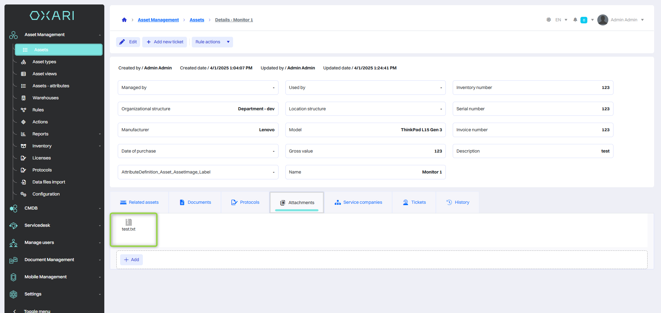661x313 pixels.
Task: Open notifications bell icon
Action: 575,20
